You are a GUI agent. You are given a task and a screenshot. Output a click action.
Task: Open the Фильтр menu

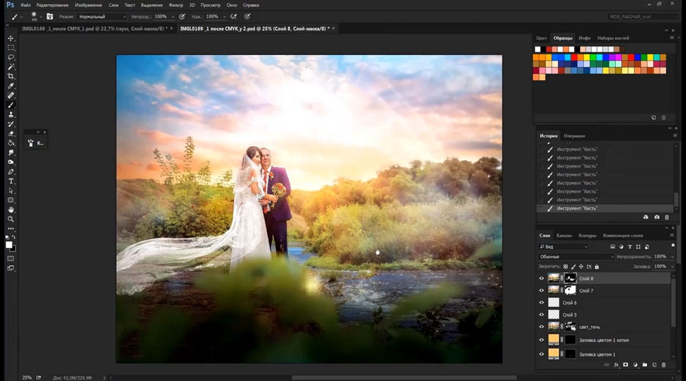point(176,5)
